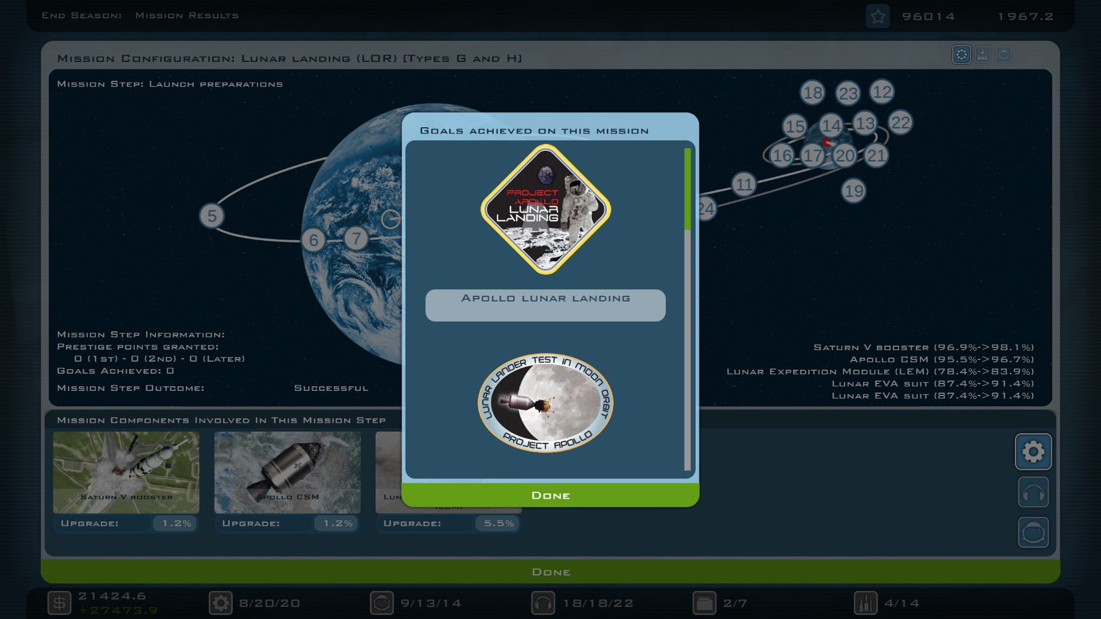Select mission step marker 17
This screenshot has height=619, width=1101.
[x=813, y=155]
